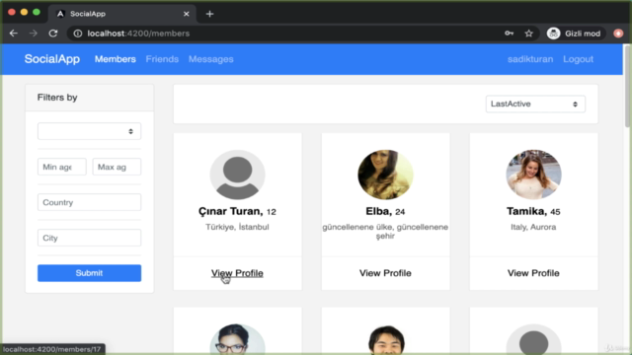Viewport: 632px width, 355px height.
Task: Click the text Italy, Aurora
Action: point(533,227)
